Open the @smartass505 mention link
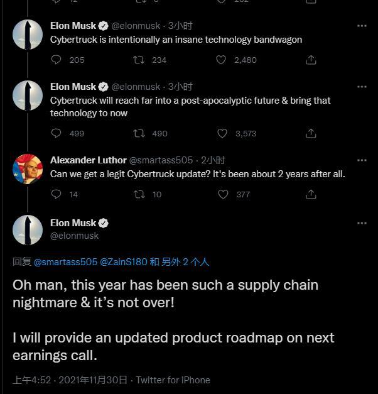The image size is (378, 394). click(x=65, y=261)
